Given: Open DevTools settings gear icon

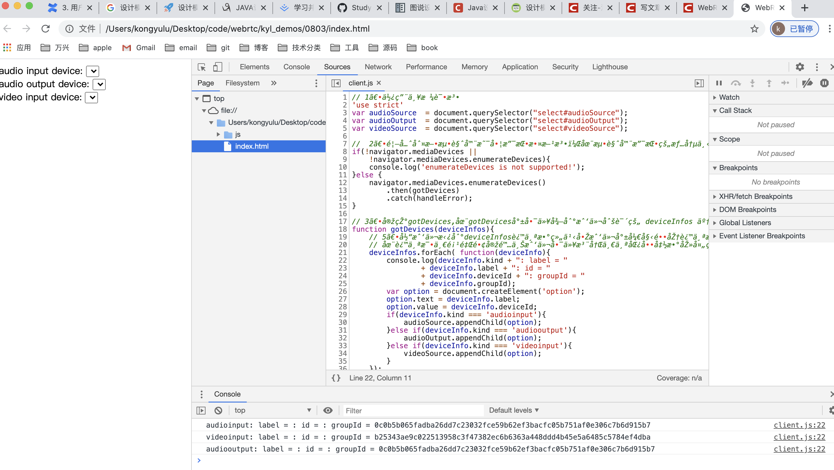Looking at the screenshot, I should 800,67.
